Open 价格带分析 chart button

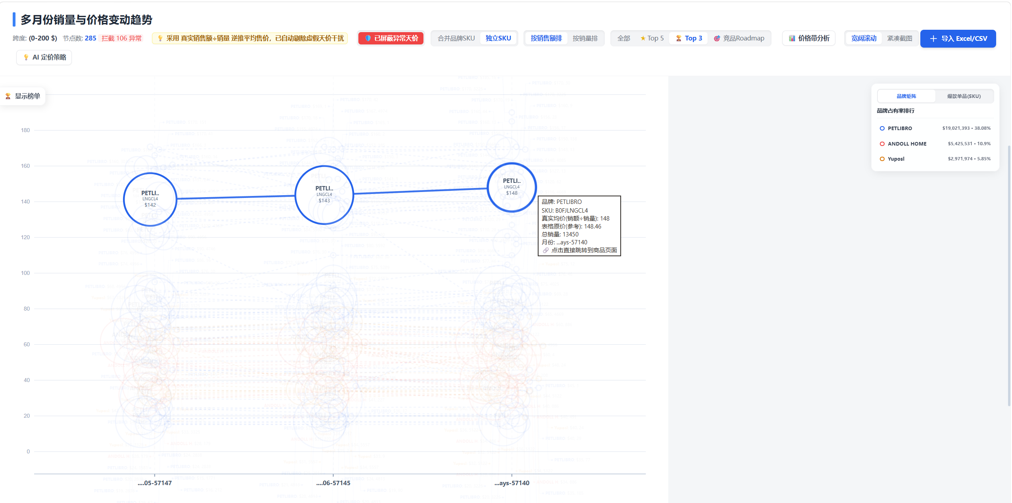point(809,38)
